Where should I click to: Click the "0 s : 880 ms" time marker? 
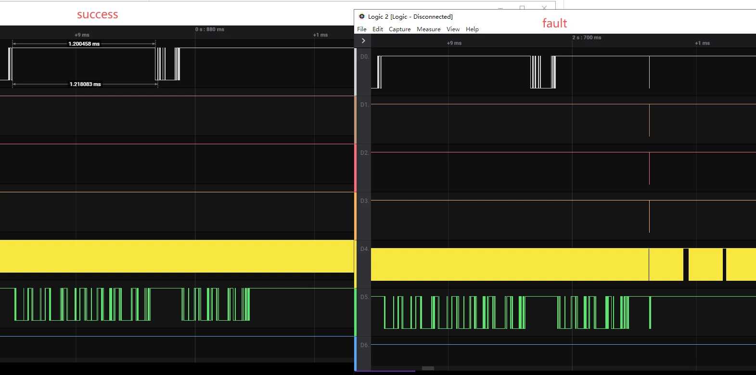(210, 29)
